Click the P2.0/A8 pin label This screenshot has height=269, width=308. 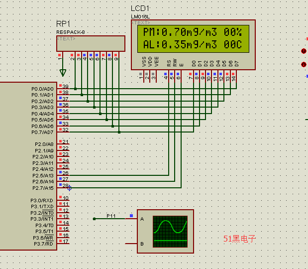(x=44, y=144)
